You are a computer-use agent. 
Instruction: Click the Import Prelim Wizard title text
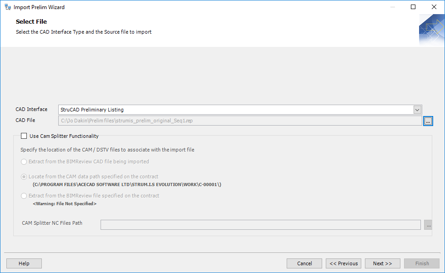[39, 7]
